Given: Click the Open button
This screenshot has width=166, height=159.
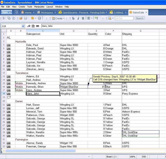Looking at the screenshot, I should [x=6, y=12].
